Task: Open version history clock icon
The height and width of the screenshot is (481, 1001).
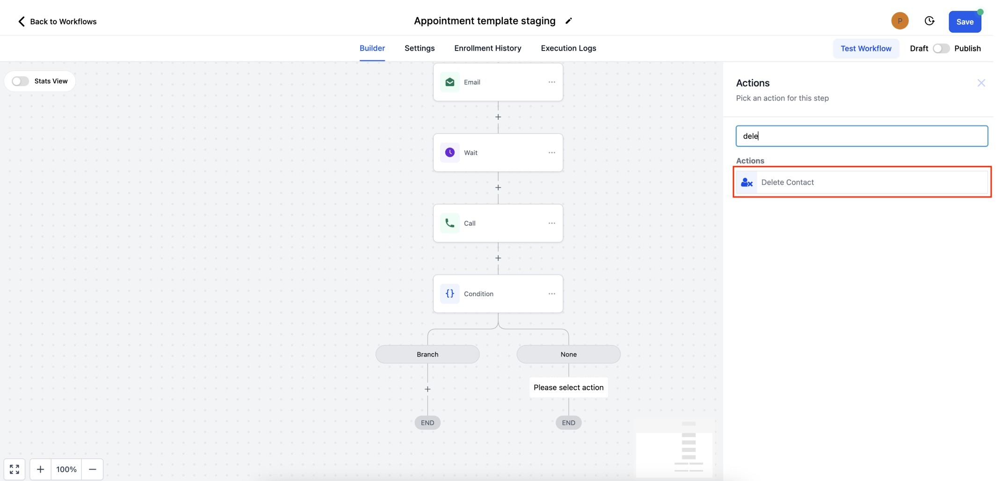Action: click(x=929, y=21)
